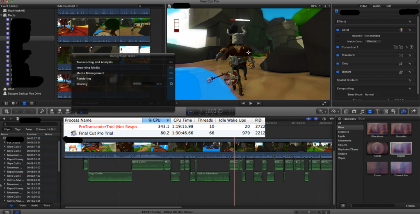Filter the index by Audio

[x=34, y=206]
